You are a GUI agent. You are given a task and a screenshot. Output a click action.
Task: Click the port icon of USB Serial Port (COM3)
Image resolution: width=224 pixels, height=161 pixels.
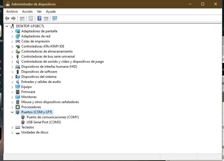tap(23, 122)
